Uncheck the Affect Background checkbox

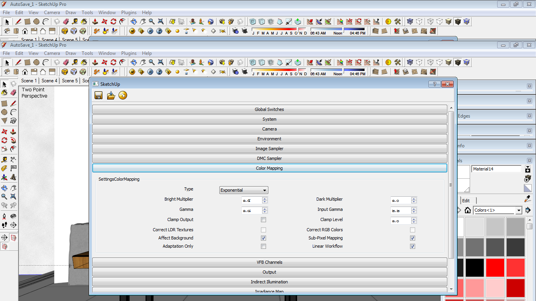click(x=263, y=238)
